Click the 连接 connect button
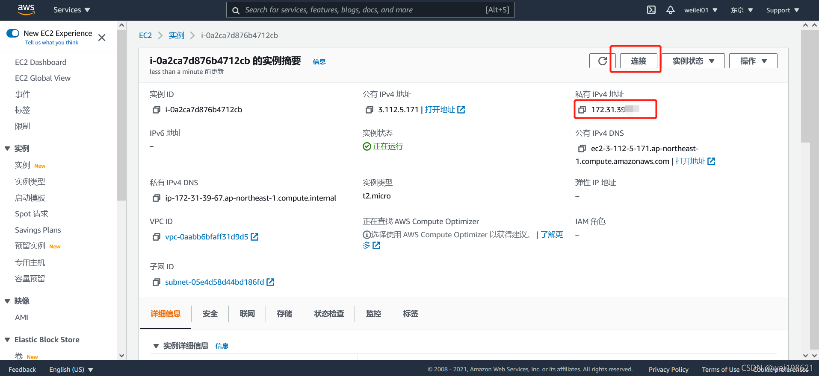Viewport: 819px width, 376px height. click(639, 61)
